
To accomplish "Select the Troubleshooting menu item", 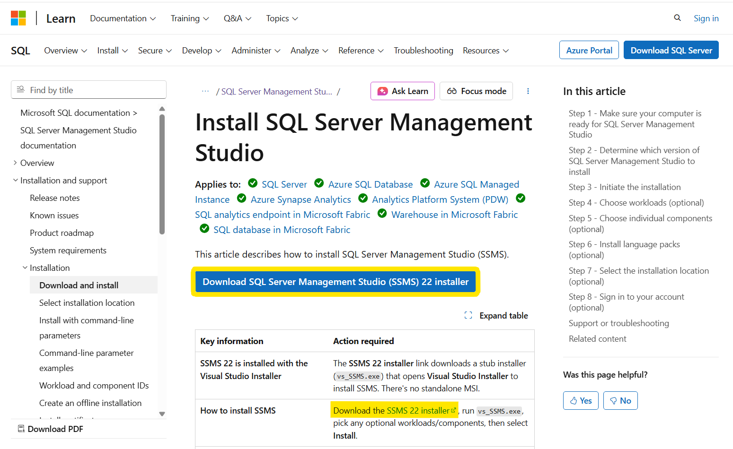I will pyautogui.click(x=423, y=51).
